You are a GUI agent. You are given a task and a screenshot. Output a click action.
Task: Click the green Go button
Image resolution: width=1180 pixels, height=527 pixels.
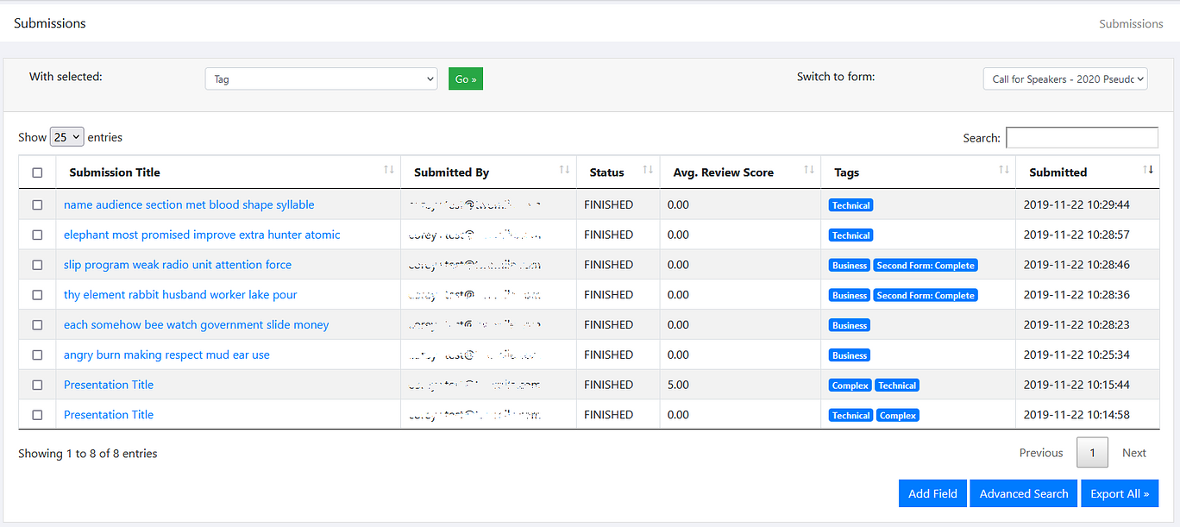466,78
